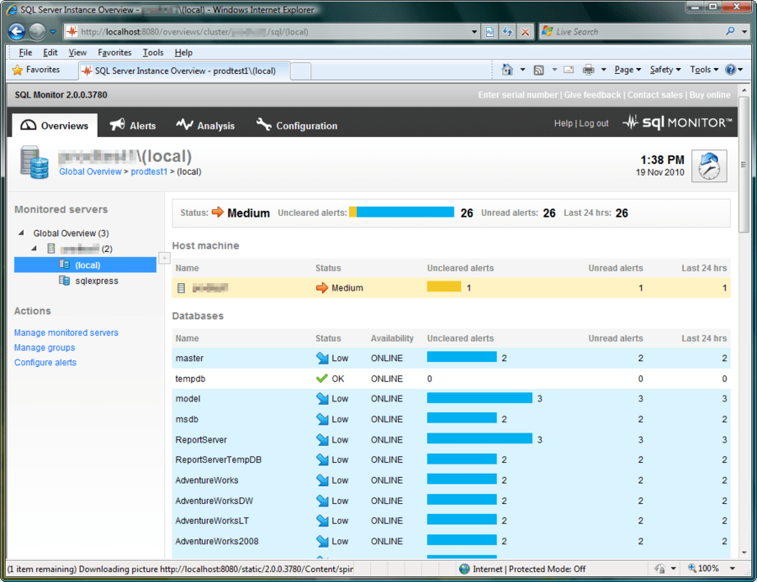Switch to the Alerts tab
Image resolution: width=757 pixels, height=582 pixels.
(133, 124)
